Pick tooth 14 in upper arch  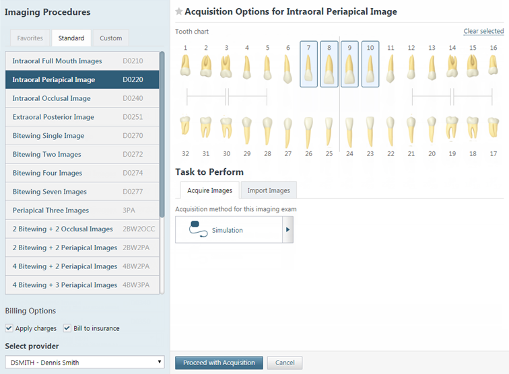452,65
